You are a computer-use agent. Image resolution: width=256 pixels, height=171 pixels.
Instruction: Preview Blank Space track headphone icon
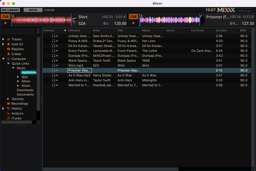click(x=54, y=60)
